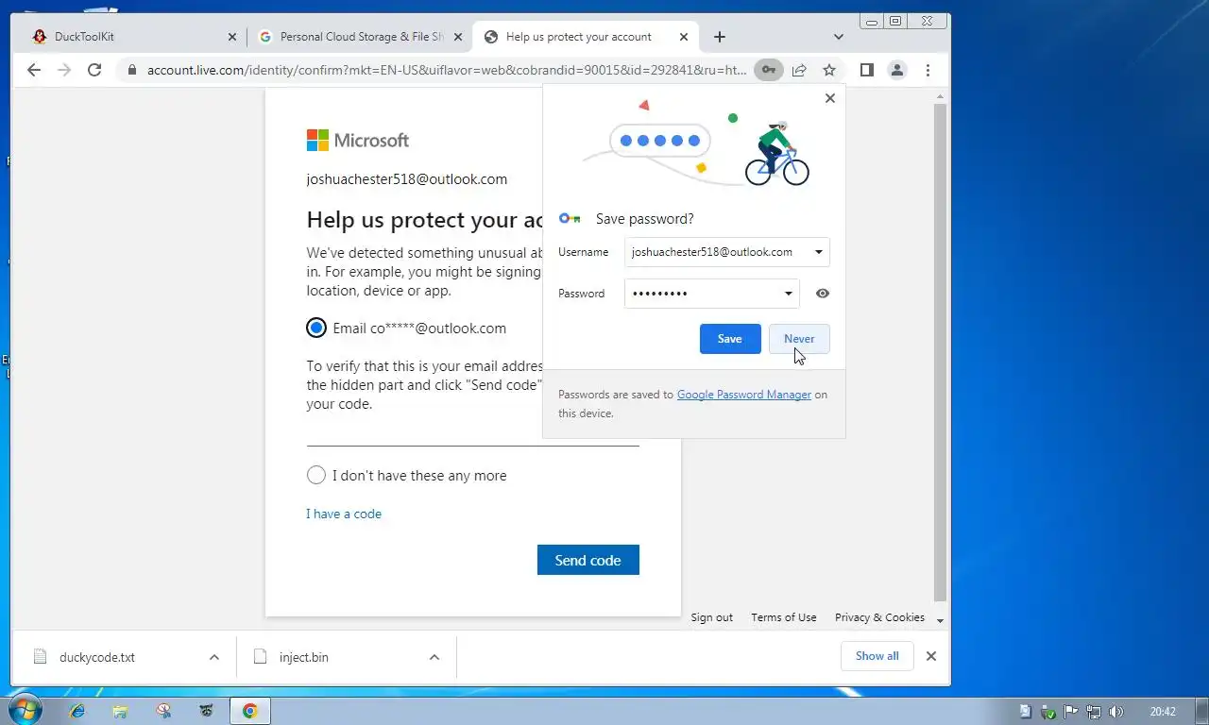Click the forward navigation arrow

pyautogui.click(x=64, y=70)
